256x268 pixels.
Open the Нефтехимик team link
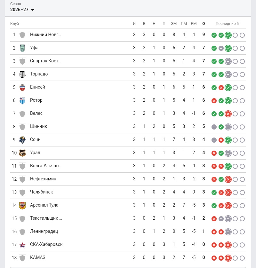point(43,179)
